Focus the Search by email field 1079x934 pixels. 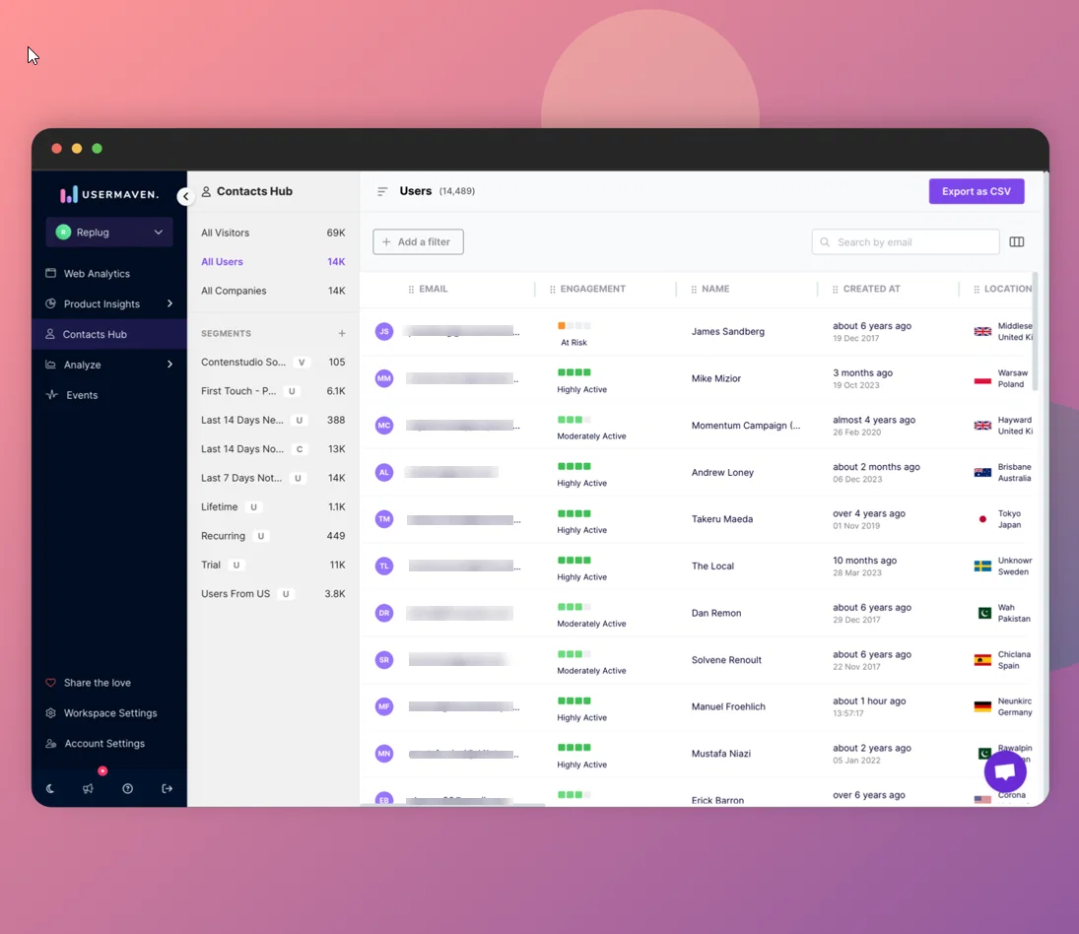(x=905, y=242)
